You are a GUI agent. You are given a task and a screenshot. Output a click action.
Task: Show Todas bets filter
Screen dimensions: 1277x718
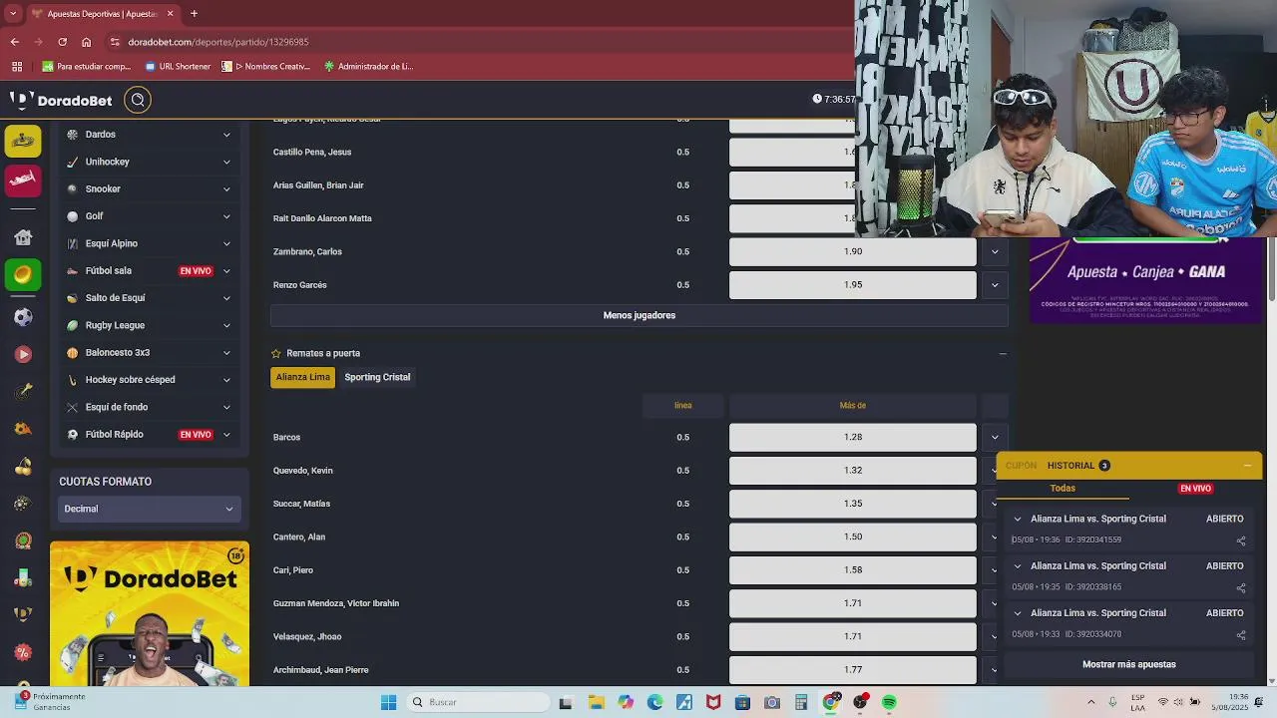pyautogui.click(x=1063, y=489)
